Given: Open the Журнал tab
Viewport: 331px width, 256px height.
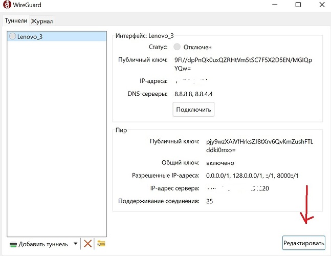Looking at the screenshot, I should click(42, 21).
